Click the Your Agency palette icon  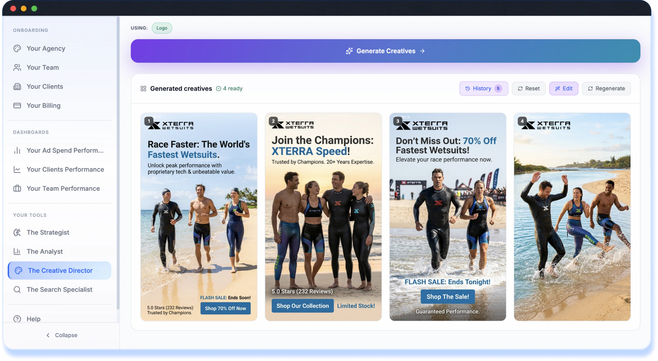pyautogui.click(x=17, y=48)
